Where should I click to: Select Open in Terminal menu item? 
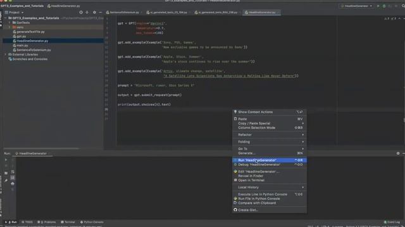point(270,180)
